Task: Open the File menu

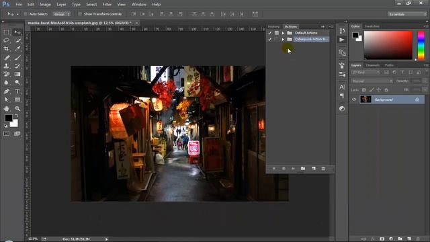Action: point(19,5)
